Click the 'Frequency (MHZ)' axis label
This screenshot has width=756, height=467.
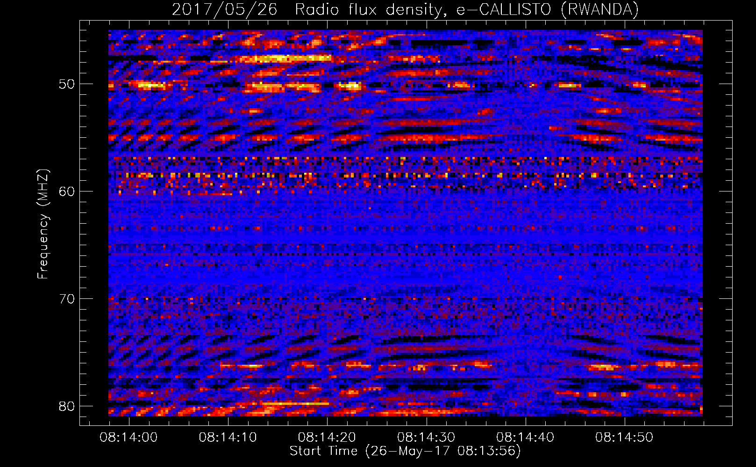pos(43,224)
